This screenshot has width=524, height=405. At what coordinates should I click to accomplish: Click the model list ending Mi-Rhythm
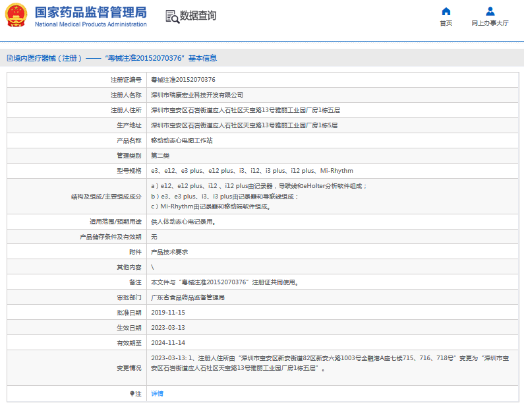(252, 171)
